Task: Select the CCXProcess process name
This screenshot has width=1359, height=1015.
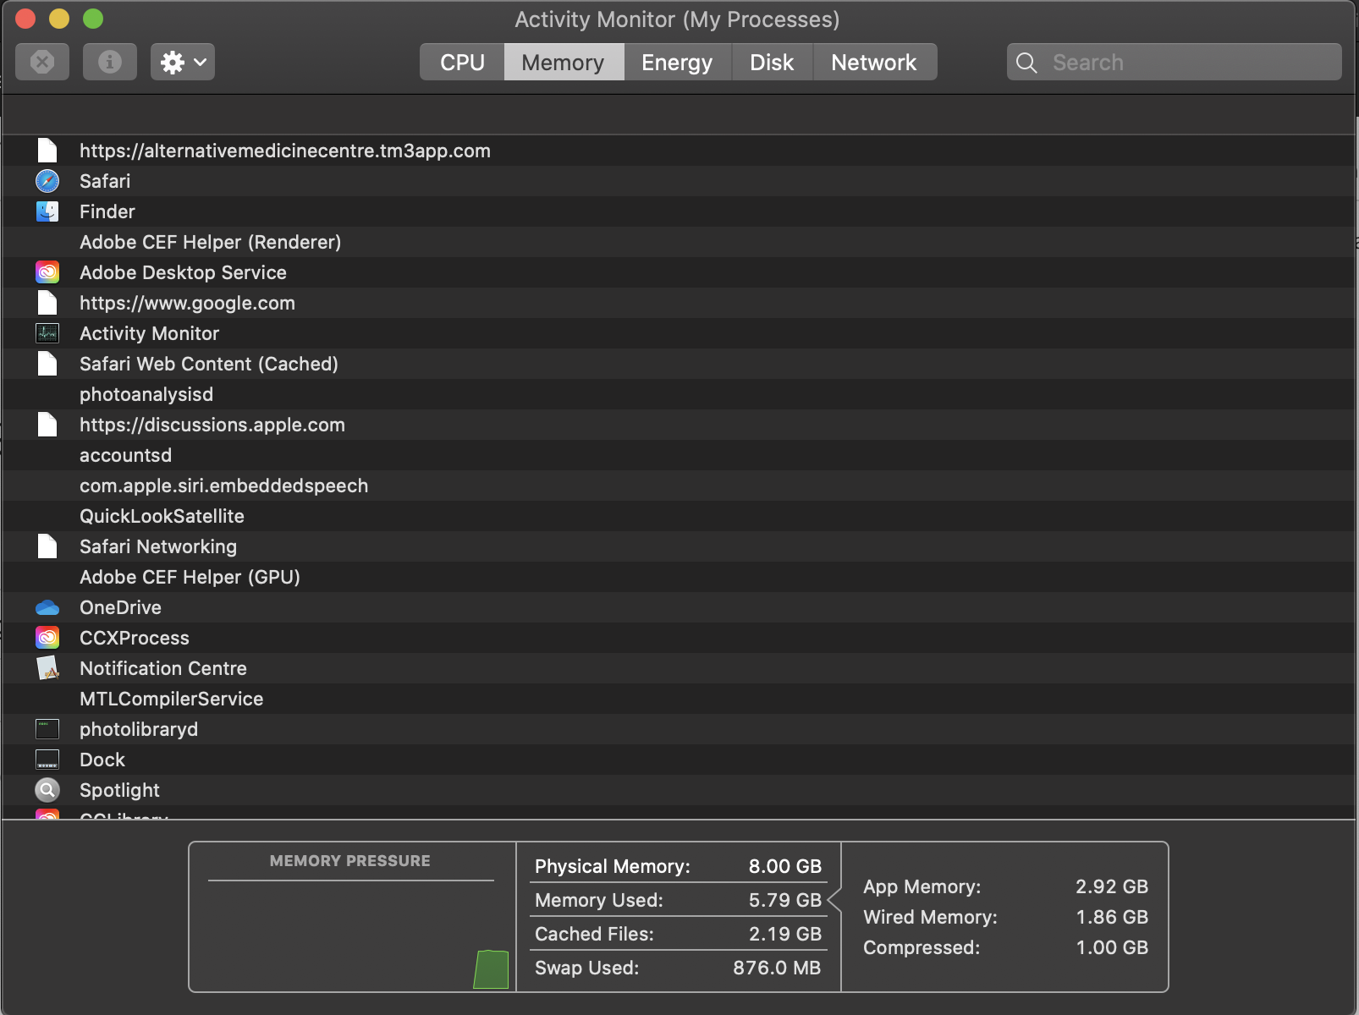Action: tap(135, 638)
